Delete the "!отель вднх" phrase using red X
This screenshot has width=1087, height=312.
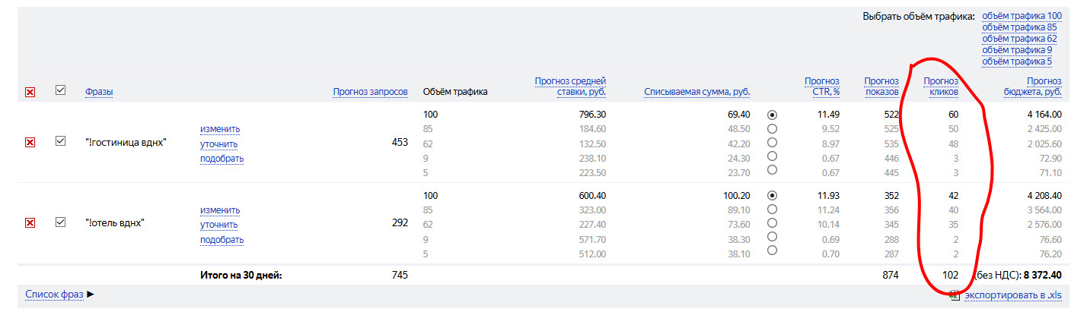coord(30,222)
